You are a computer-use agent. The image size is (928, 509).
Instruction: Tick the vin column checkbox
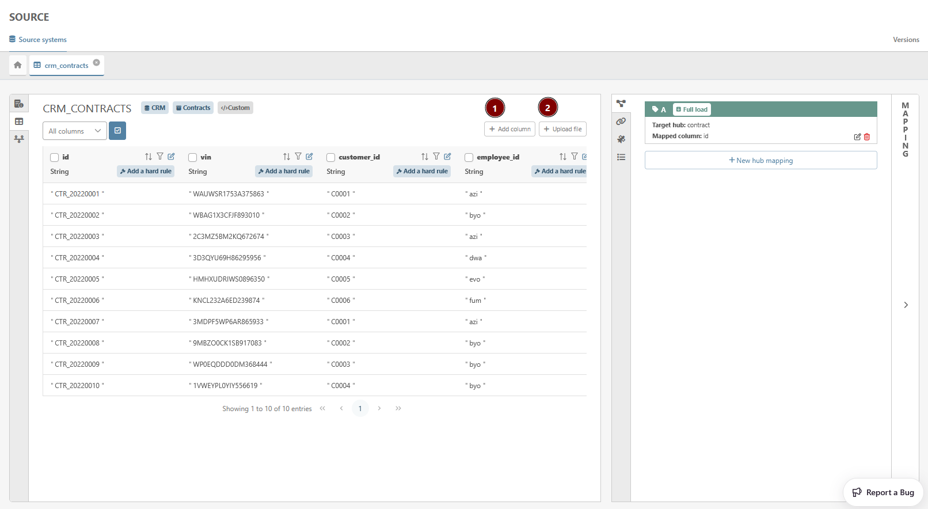(x=193, y=157)
